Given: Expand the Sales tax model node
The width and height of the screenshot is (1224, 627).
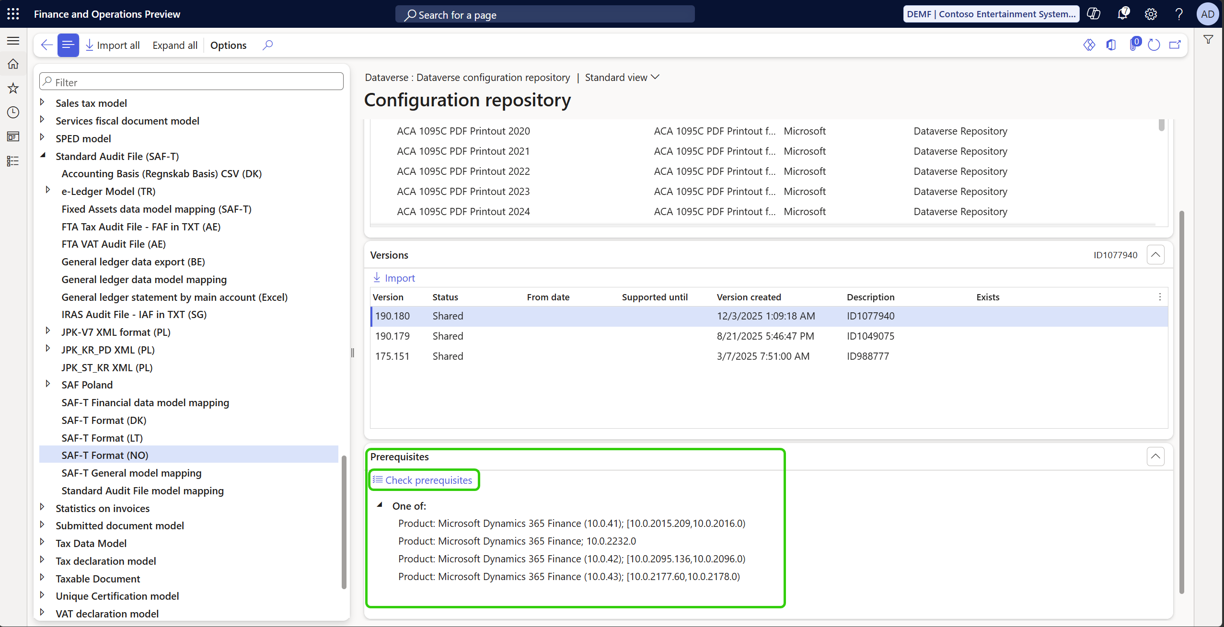Looking at the screenshot, I should pos(42,102).
